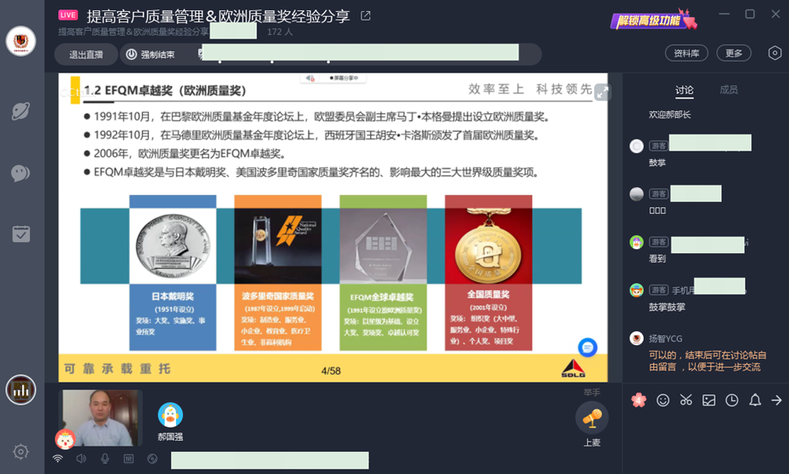The height and width of the screenshot is (474, 789).
Task: Switch to the 讨论 tab
Action: click(684, 90)
